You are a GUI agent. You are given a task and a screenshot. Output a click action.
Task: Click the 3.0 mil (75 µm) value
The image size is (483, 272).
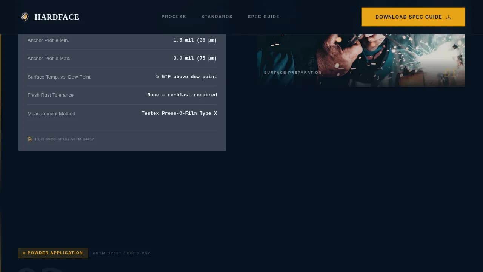195,58
